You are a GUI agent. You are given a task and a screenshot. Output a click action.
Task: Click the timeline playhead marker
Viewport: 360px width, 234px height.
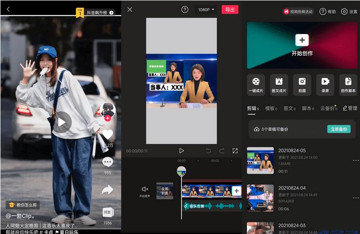click(x=181, y=172)
